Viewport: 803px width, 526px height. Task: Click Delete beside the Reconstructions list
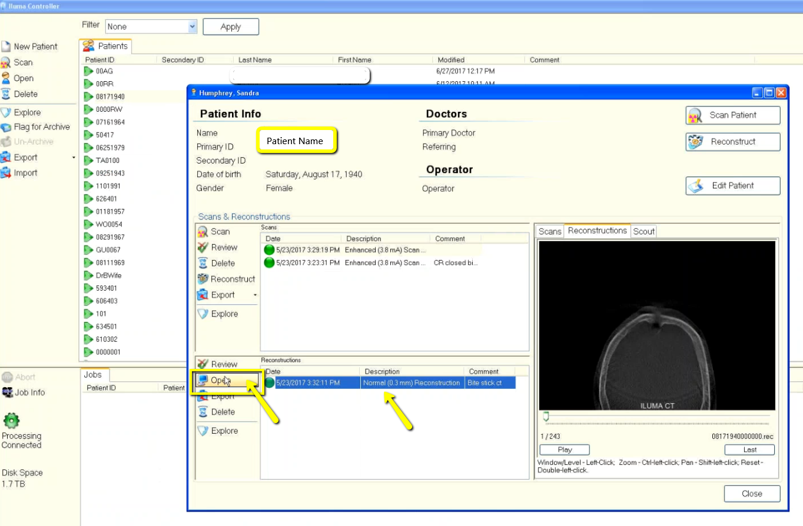(217, 412)
